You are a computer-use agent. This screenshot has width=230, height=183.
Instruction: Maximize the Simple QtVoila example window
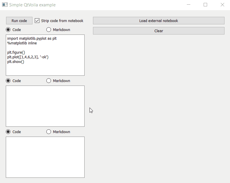pyautogui.click(x=205, y=5)
